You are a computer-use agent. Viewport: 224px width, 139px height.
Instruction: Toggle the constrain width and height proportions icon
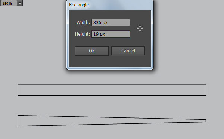click(x=140, y=28)
